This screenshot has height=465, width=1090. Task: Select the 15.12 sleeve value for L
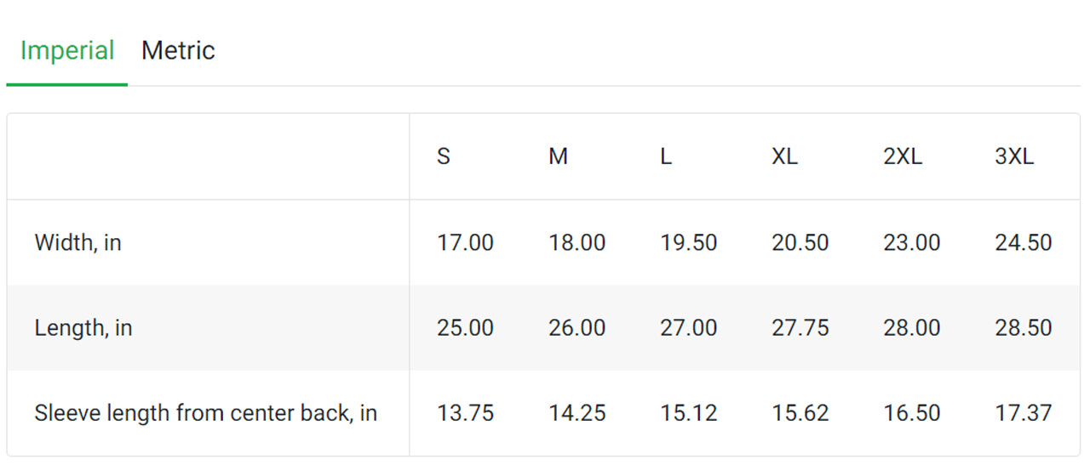click(688, 413)
